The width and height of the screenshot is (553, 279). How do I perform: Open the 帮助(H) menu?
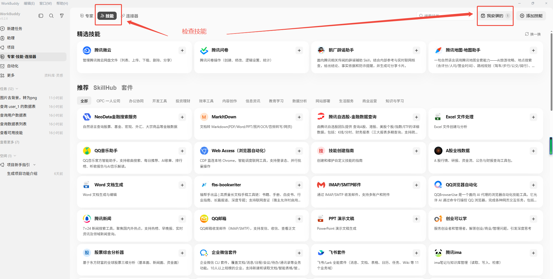click(62, 3)
